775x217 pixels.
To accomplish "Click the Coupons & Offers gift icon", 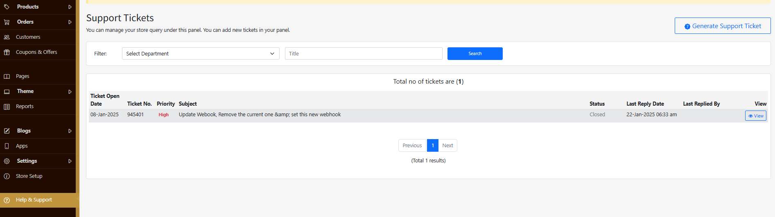I will coord(7,52).
